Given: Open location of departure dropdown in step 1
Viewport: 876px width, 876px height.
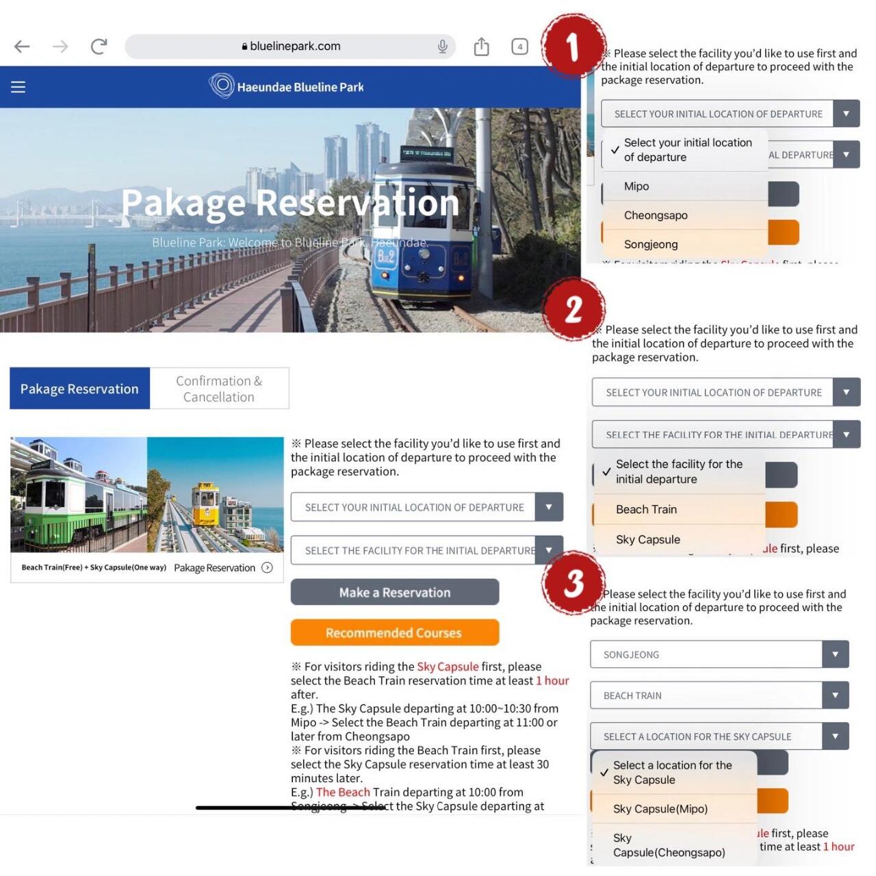Looking at the screenshot, I should [730, 114].
